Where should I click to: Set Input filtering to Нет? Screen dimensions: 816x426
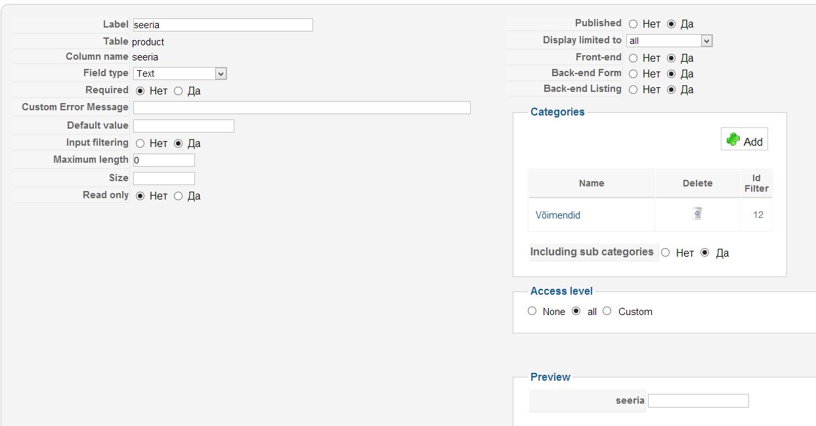click(x=140, y=144)
